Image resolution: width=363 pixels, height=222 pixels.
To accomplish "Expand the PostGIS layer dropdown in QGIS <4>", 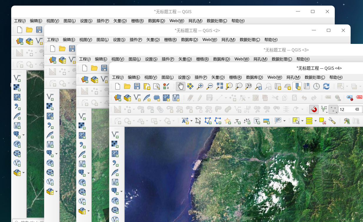I will tap(121, 191).
